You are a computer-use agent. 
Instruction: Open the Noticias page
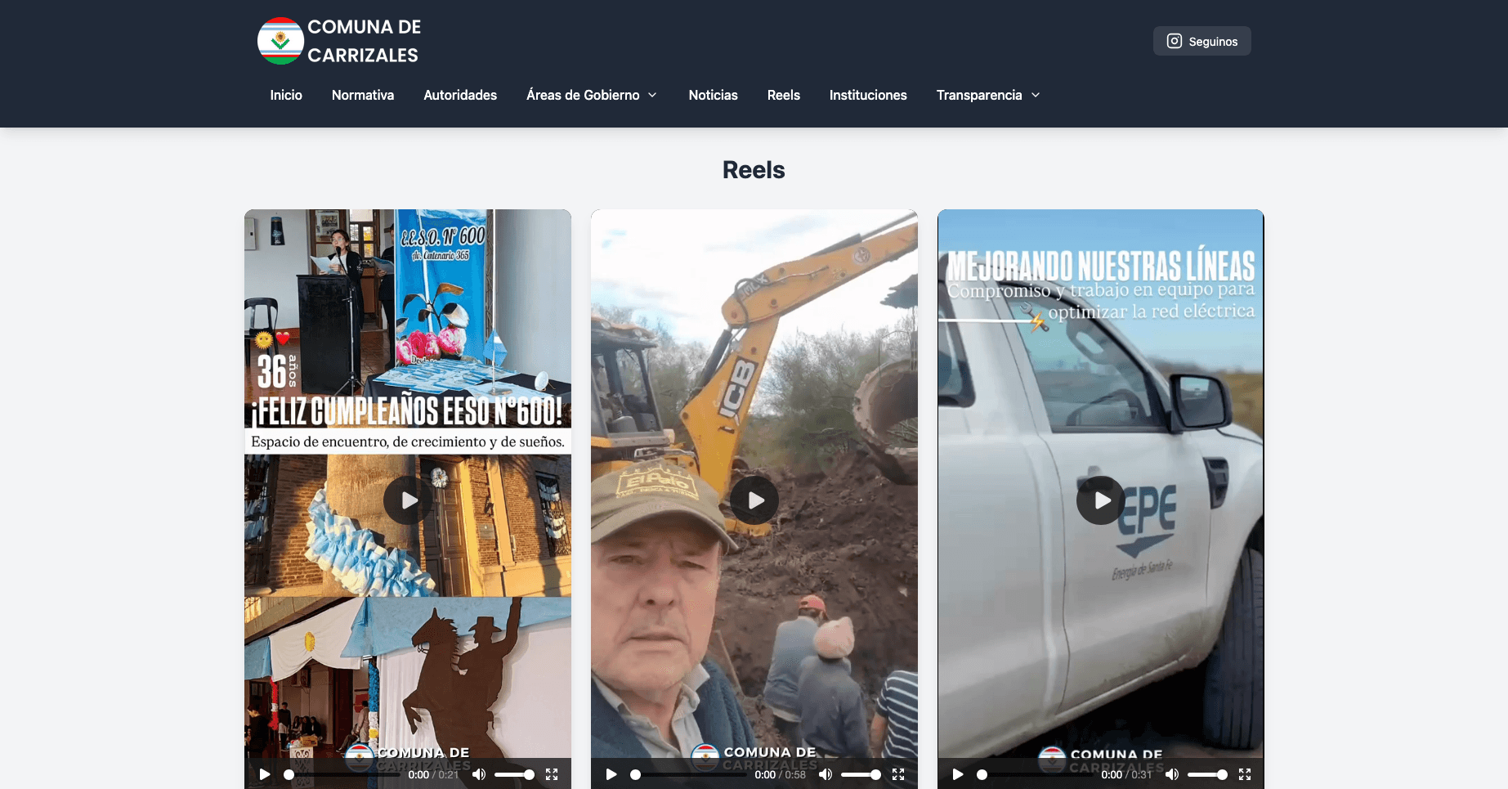pyautogui.click(x=713, y=95)
